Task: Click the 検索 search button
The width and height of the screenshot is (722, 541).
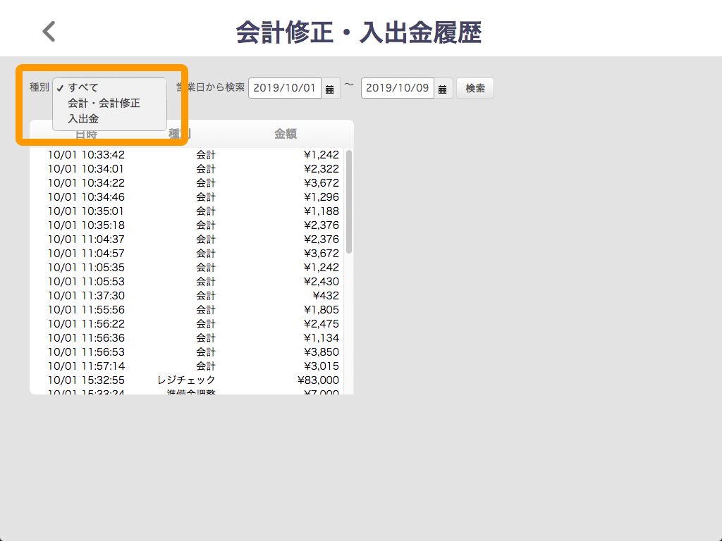Action: pyautogui.click(x=475, y=88)
